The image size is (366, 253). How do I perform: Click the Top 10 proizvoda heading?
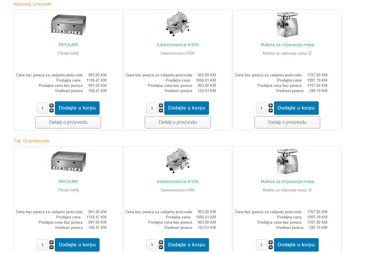pyautogui.click(x=31, y=141)
